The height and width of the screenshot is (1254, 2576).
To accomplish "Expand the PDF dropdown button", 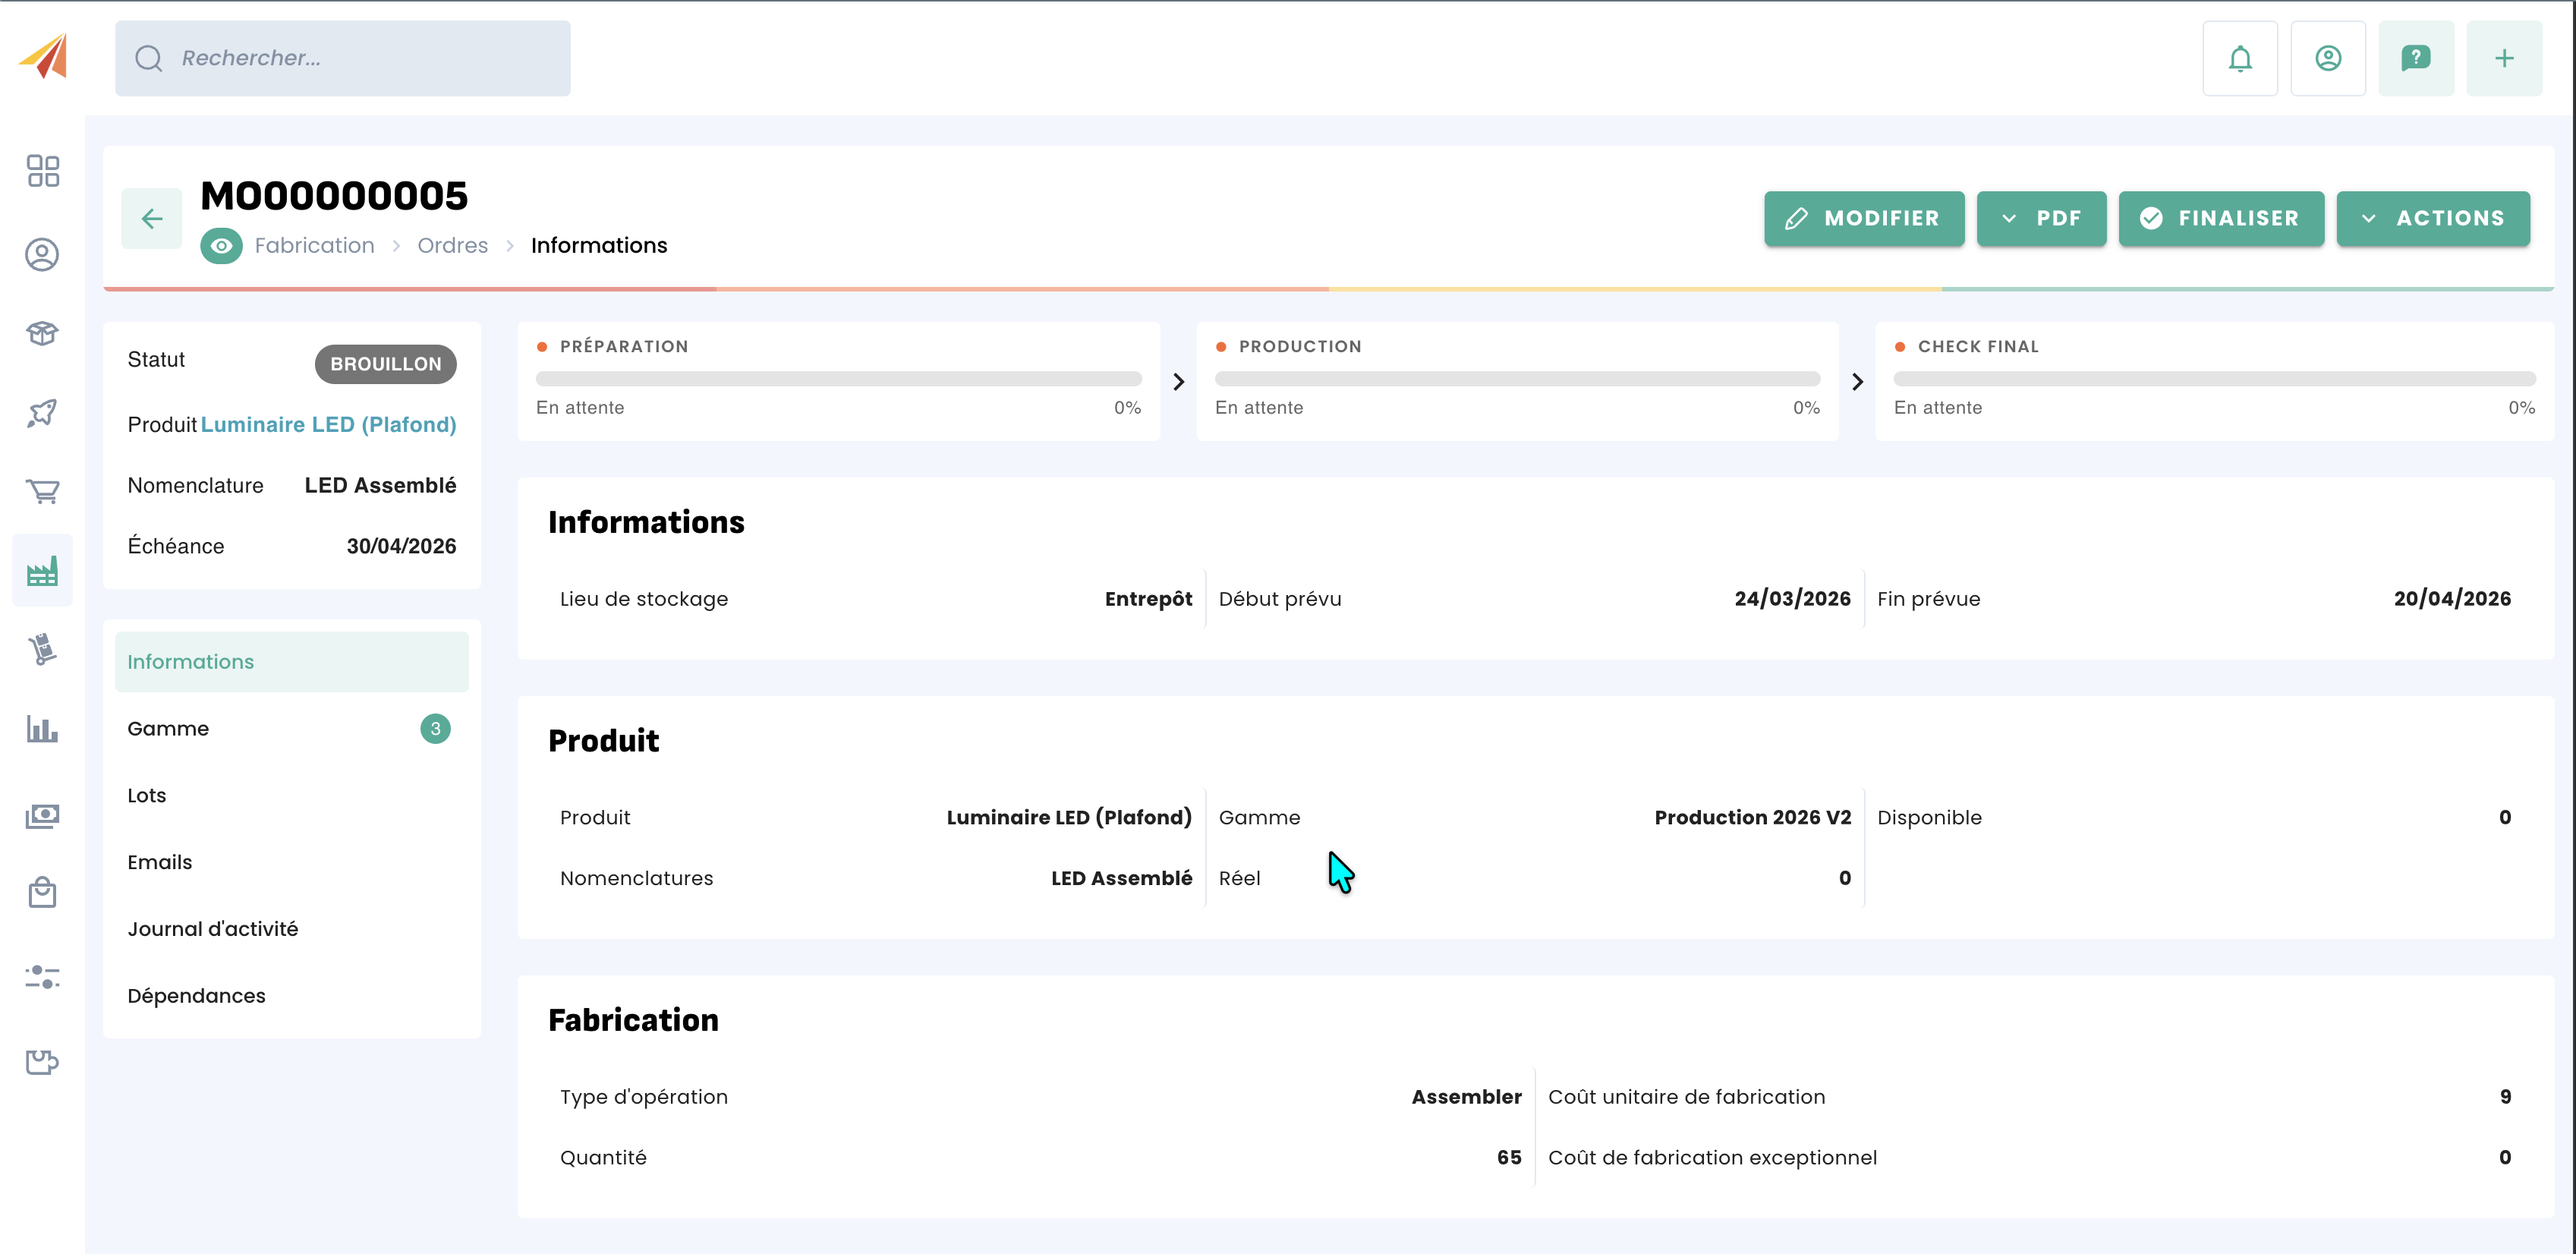I will [2040, 218].
